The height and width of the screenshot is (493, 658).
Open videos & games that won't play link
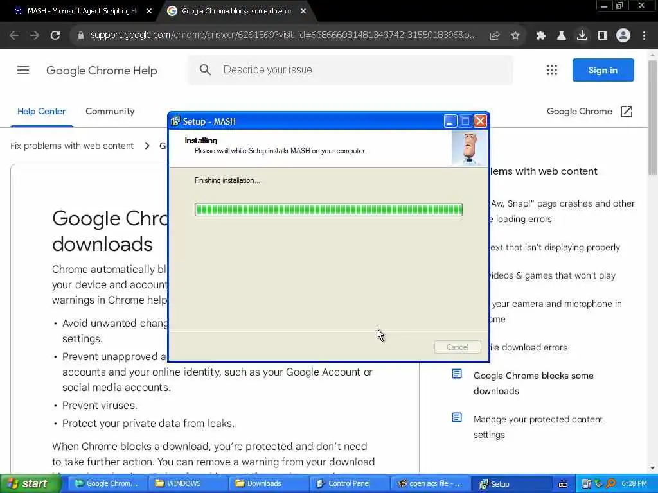pyautogui.click(x=553, y=275)
